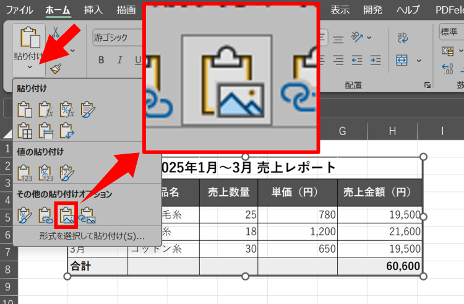Viewport: 464px width, 304px height.
Task: Choose Transpose paste option
Action: click(x=67, y=131)
